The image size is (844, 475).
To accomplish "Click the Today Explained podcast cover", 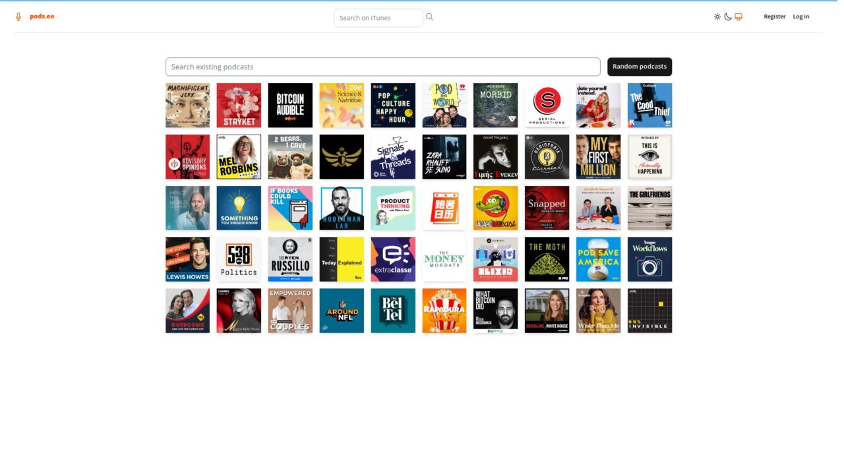I will (342, 259).
